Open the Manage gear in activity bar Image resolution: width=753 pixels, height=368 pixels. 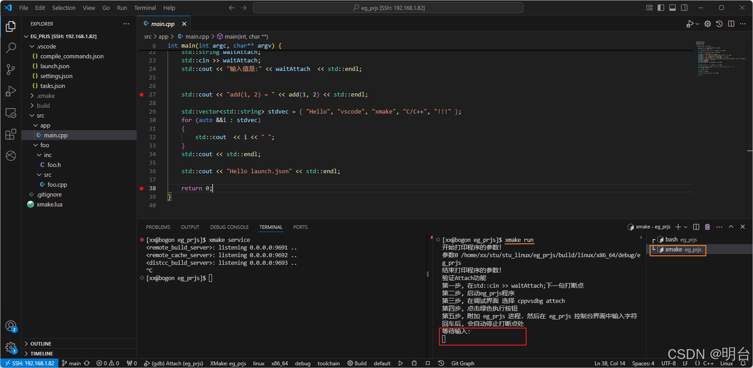click(x=11, y=347)
